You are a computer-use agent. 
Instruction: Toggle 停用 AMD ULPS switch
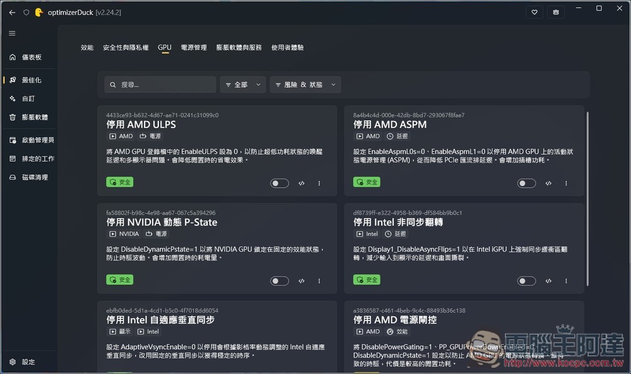tap(280, 184)
